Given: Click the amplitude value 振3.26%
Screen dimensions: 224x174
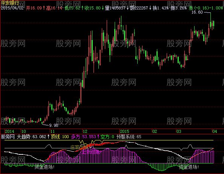Looking at the screenshot, I should click(x=179, y=8).
